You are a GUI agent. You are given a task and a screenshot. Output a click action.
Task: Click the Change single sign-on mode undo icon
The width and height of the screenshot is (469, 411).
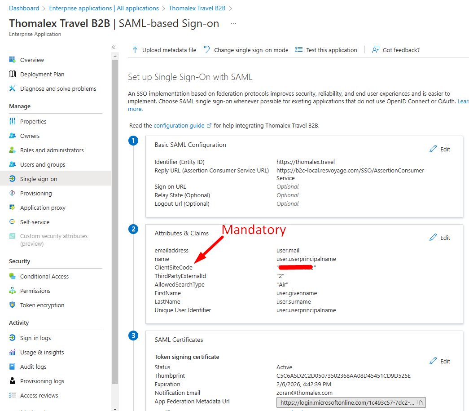207,50
